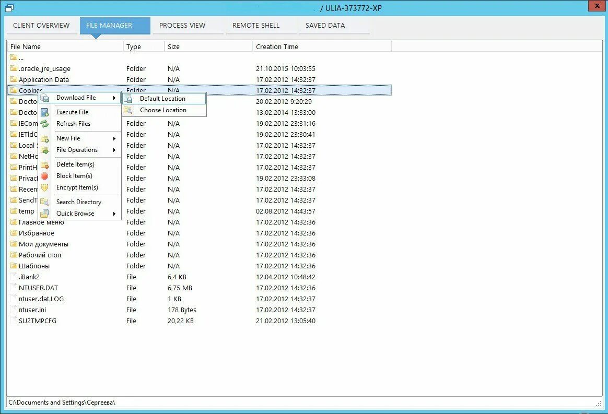Click the temp folder icon
The width and height of the screenshot is (608, 414).
tap(14, 211)
